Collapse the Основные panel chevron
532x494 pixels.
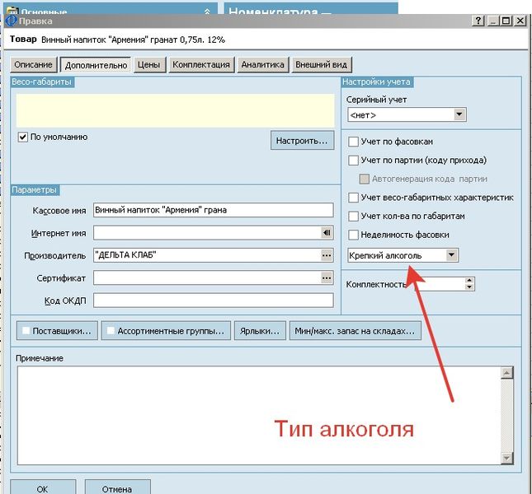point(207,12)
